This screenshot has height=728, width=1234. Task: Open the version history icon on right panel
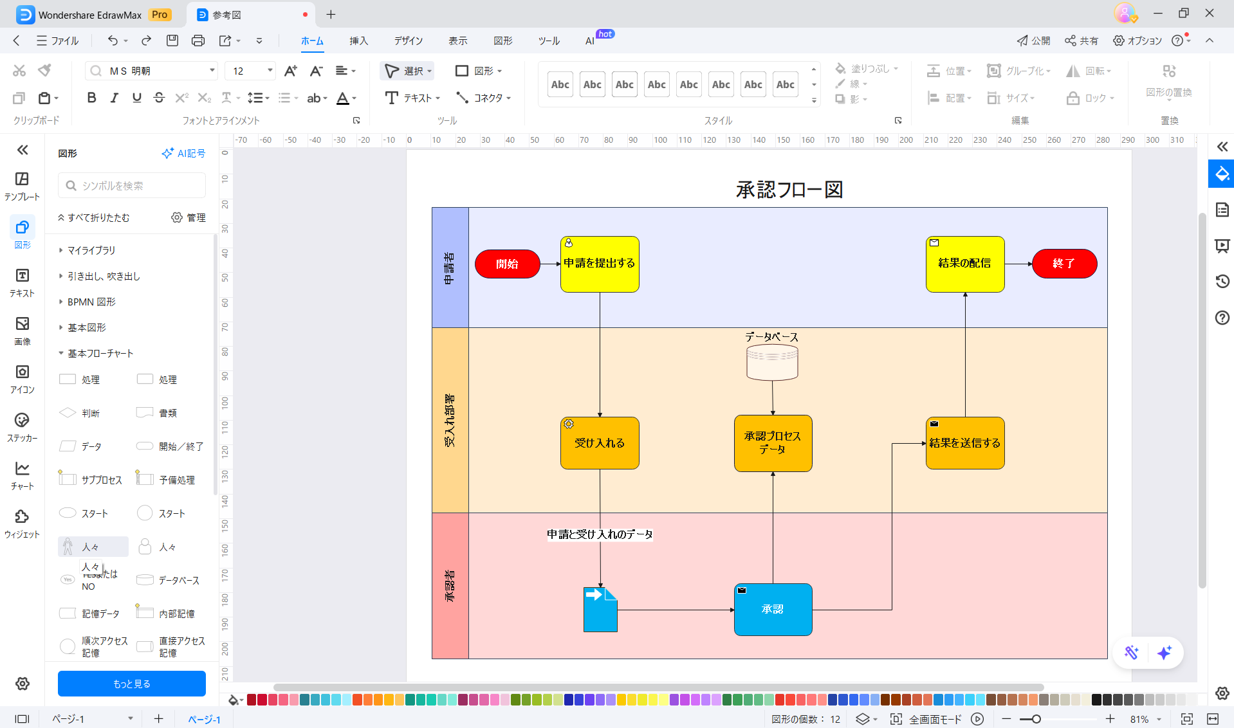(1222, 281)
